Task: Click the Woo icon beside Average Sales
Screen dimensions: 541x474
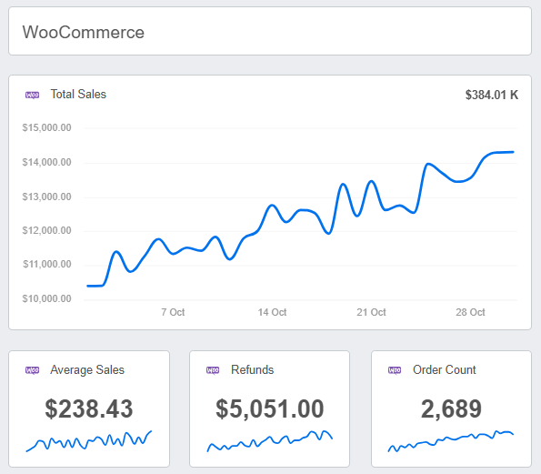Action: click(x=32, y=370)
